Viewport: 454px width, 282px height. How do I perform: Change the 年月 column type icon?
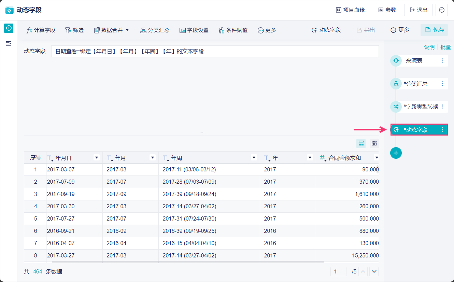click(x=110, y=158)
